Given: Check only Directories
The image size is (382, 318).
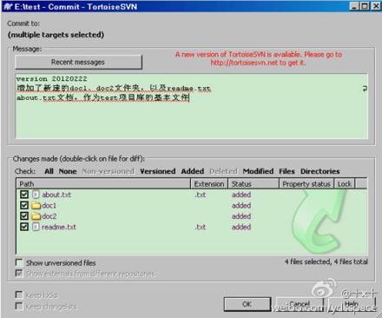Looking at the screenshot, I should pyautogui.click(x=320, y=171).
